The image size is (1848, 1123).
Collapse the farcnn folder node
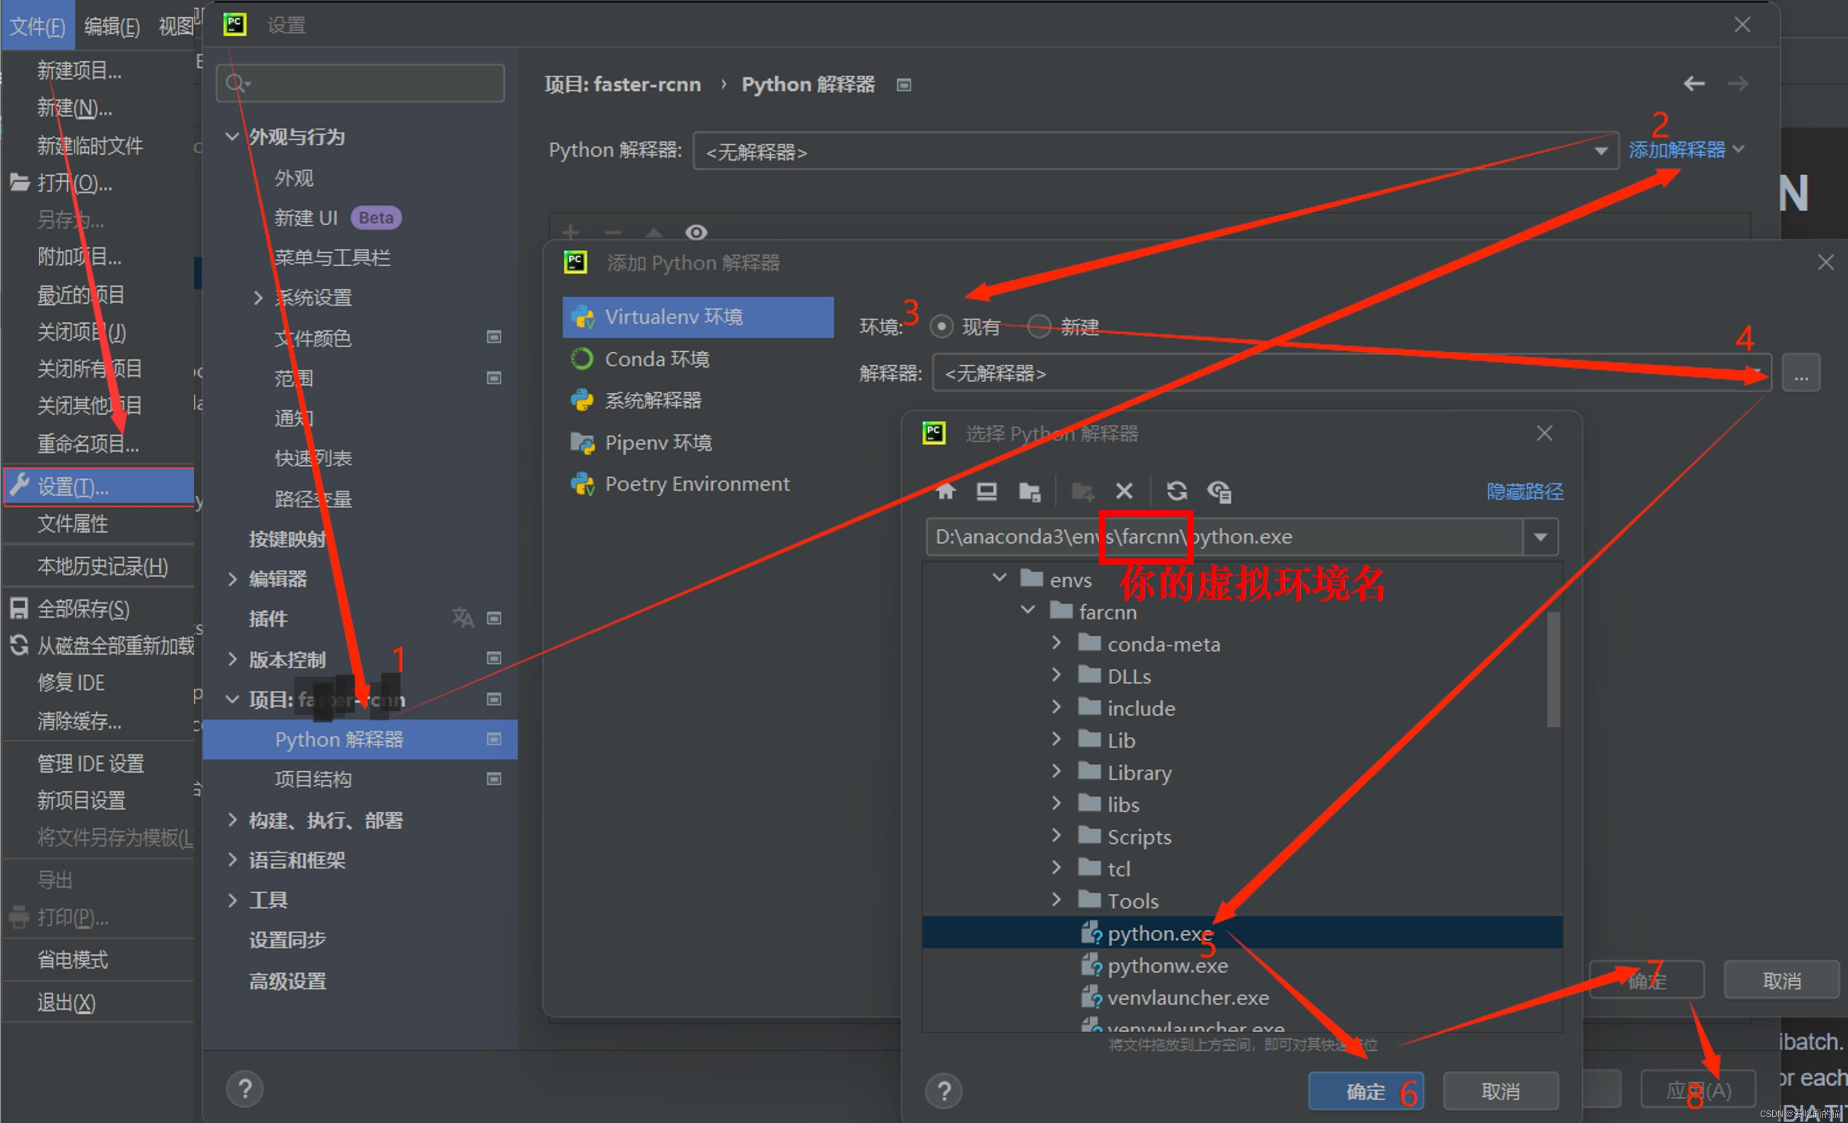[1027, 610]
